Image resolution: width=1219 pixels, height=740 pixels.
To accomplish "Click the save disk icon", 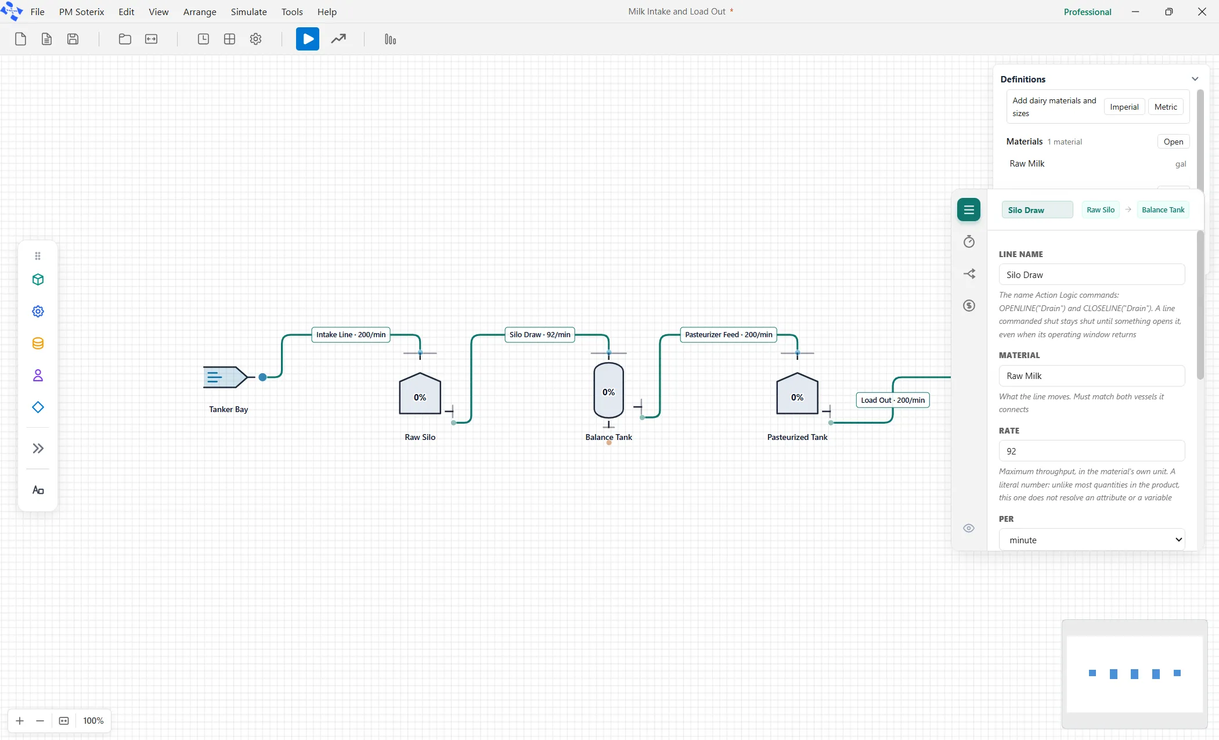I will 73,39.
